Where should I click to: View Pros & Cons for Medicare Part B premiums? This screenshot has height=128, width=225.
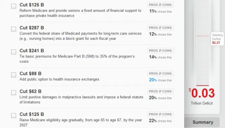pyautogui.click(x=160, y=51)
